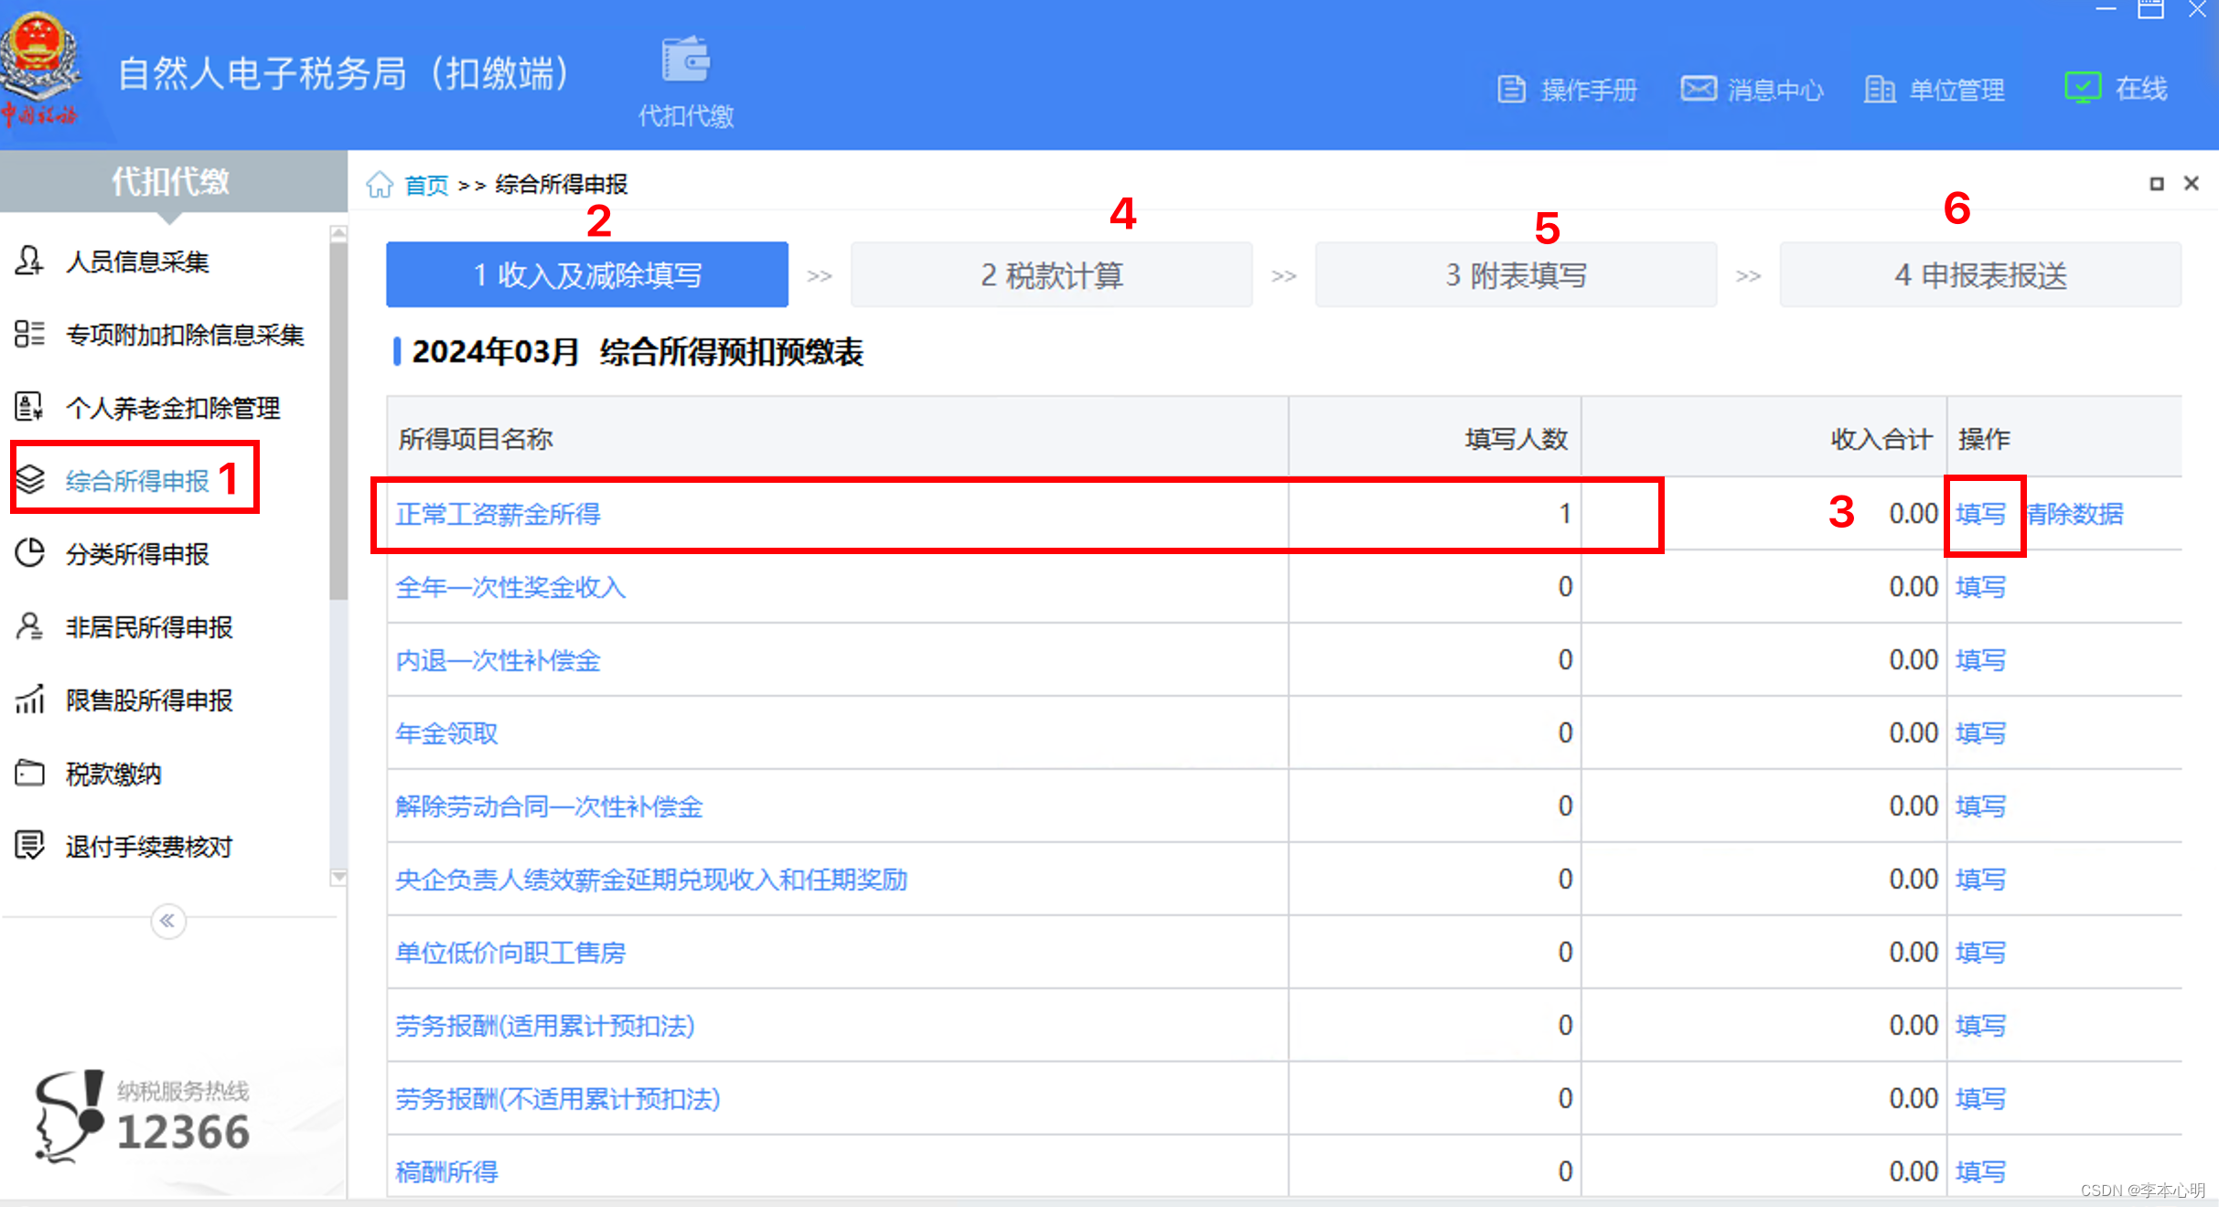Open 分类所得申报 pie chart item
Screen dimensions: 2219x1207
pos(137,554)
